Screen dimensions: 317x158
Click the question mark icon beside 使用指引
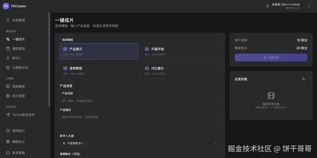click(8, 131)
